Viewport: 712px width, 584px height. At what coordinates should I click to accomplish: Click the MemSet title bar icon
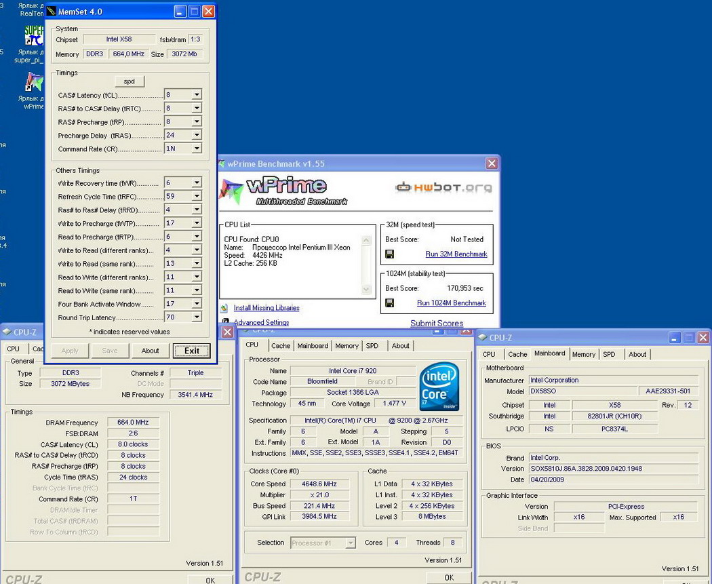click(52, 12)
